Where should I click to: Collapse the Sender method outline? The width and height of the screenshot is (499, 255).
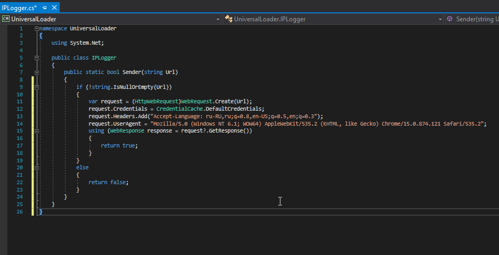(x=36, y=72)
